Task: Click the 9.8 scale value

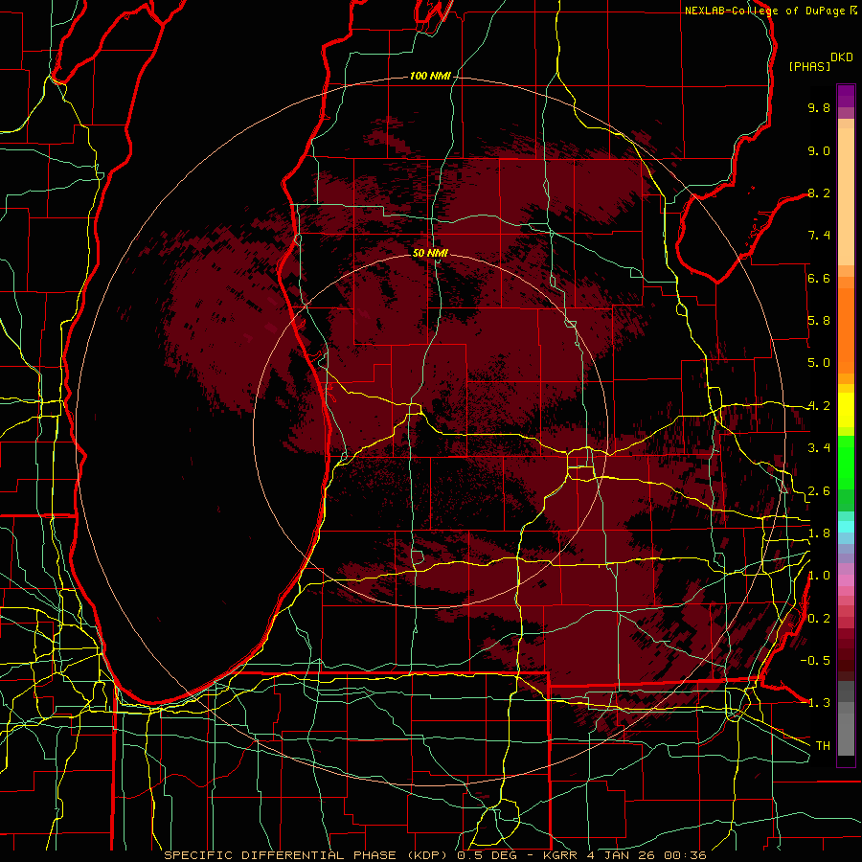Action: [x=819, y=107]
